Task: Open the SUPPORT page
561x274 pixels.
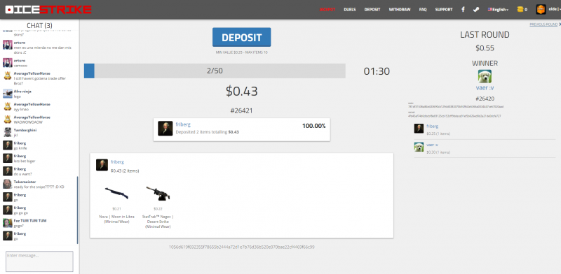Action: point(444,10)
